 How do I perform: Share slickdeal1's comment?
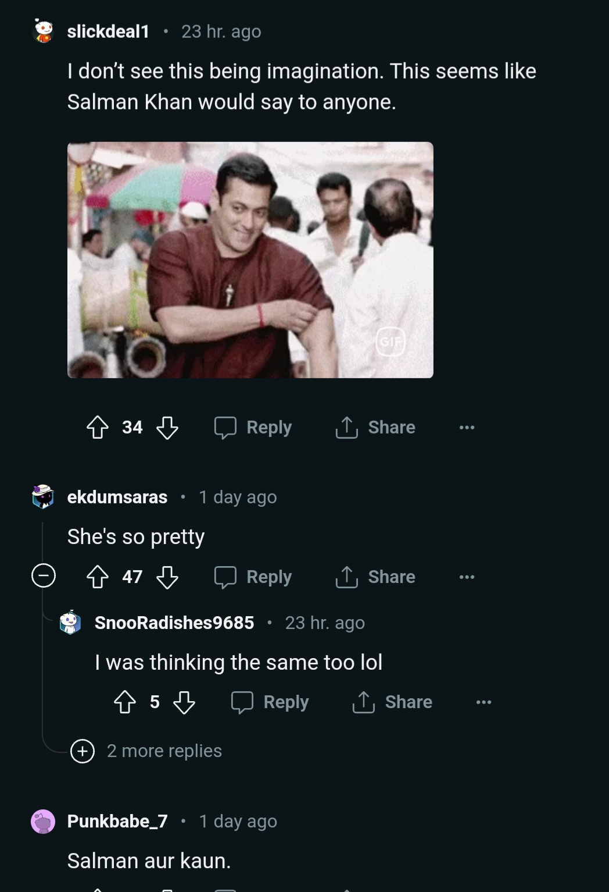point(375,428)
